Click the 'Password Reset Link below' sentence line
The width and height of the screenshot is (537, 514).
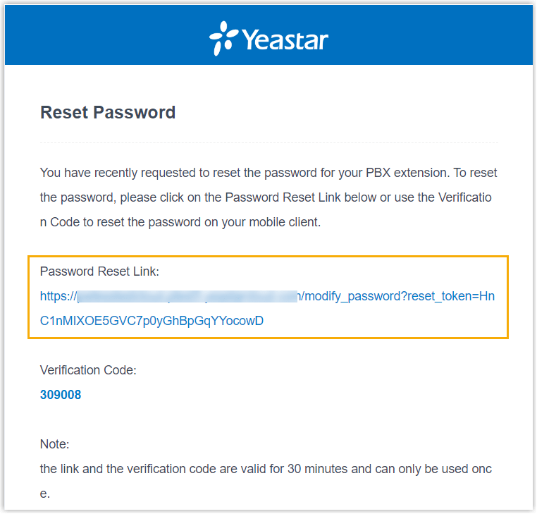pyautogui.click(x=266, y=197)
